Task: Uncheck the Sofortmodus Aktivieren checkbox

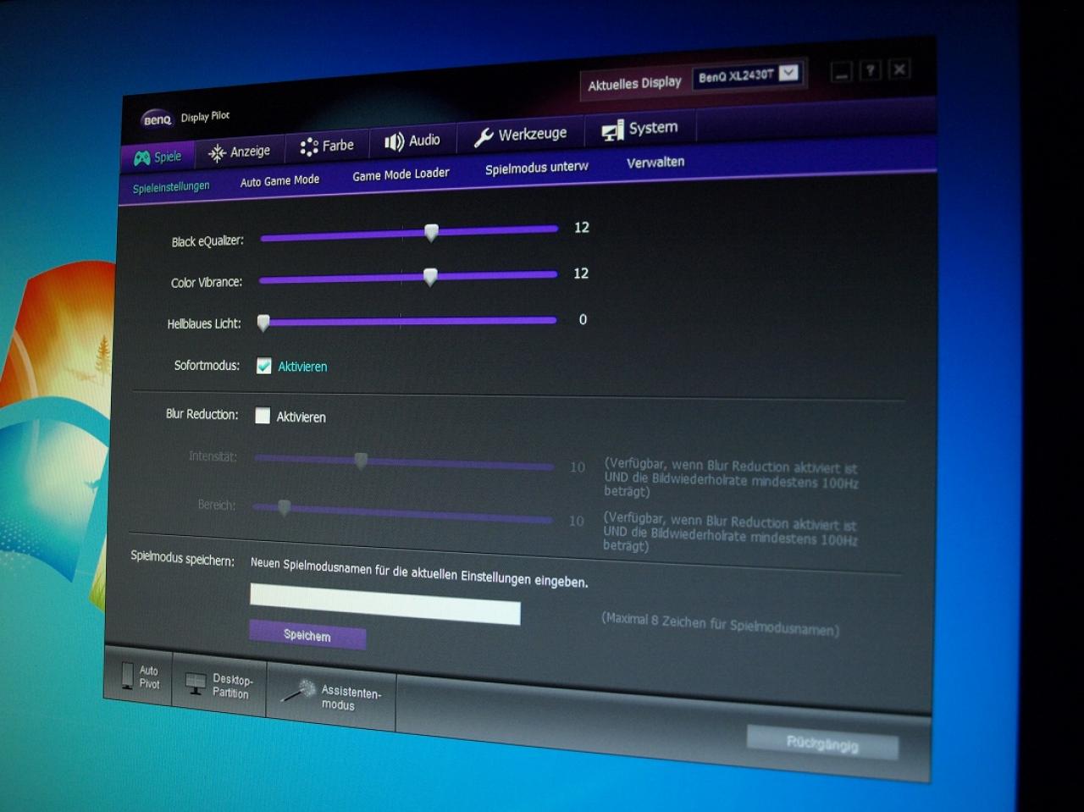Action: tap(264, 366)
